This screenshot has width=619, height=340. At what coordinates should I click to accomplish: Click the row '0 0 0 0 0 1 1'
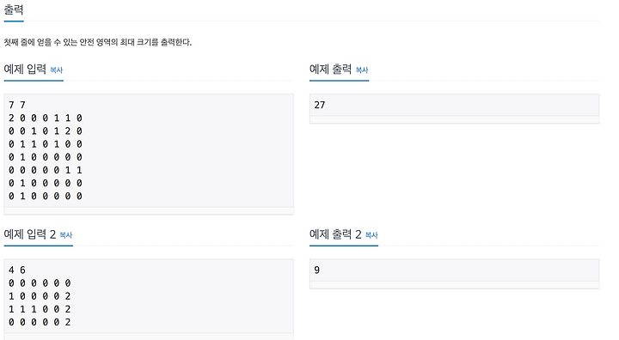46,170
